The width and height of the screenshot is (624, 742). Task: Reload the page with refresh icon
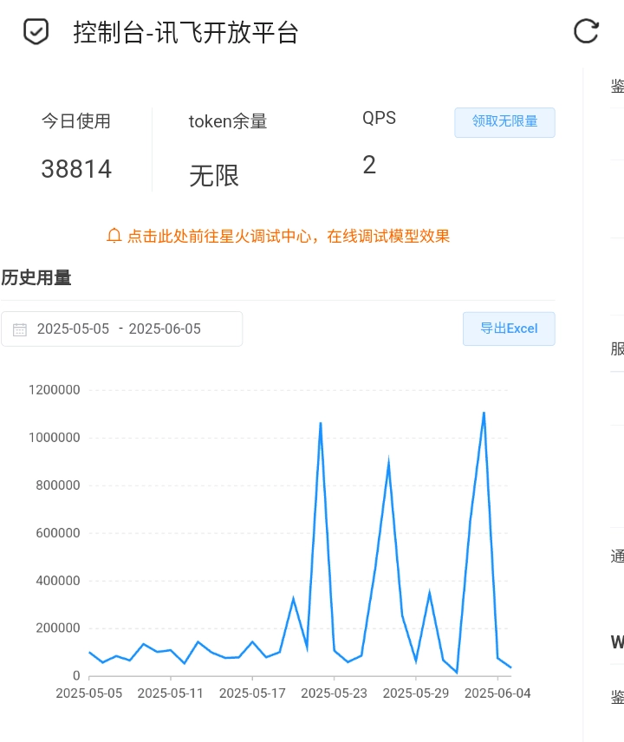pyautogui.click(x=586, y=32)
